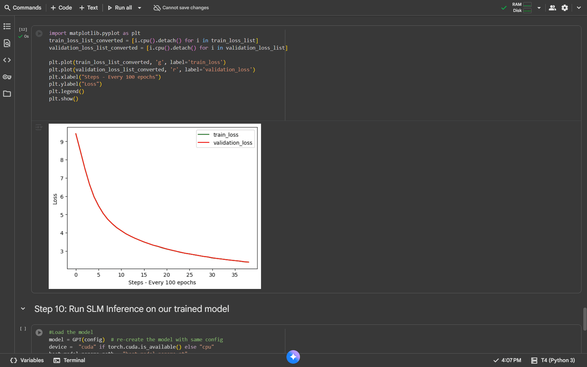Open the runtime connection options dropdown
The image size is (587, 367).
pyautogui.click(x=539, y=8)
